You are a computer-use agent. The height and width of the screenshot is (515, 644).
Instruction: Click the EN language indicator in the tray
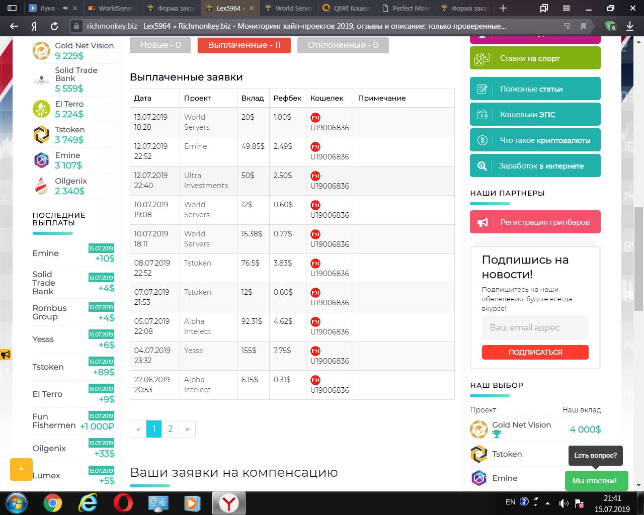click(510, 502)
